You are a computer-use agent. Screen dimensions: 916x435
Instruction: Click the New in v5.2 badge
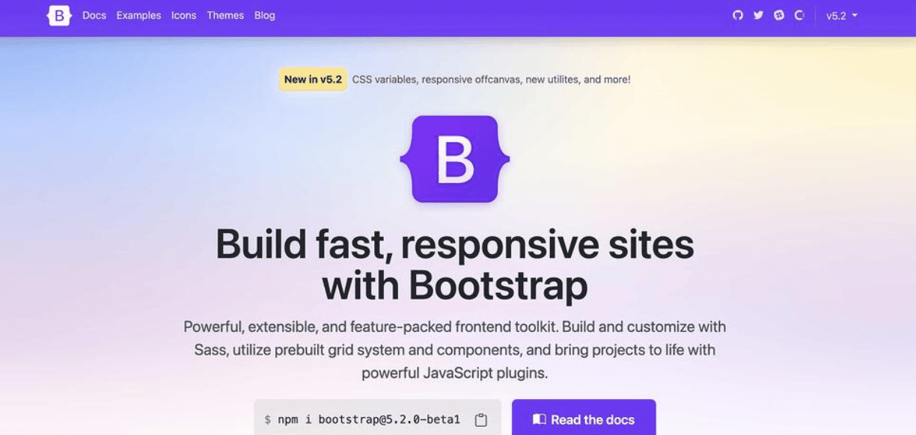pyautogui.click(x=313, y=79)
